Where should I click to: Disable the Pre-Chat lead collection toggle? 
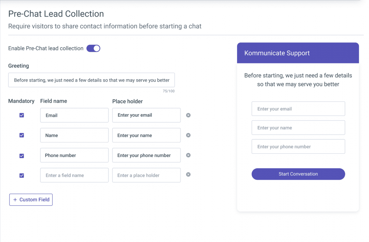93,49
